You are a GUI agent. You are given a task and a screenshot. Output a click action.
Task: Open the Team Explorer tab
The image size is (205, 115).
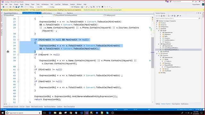tap(176, 104)
